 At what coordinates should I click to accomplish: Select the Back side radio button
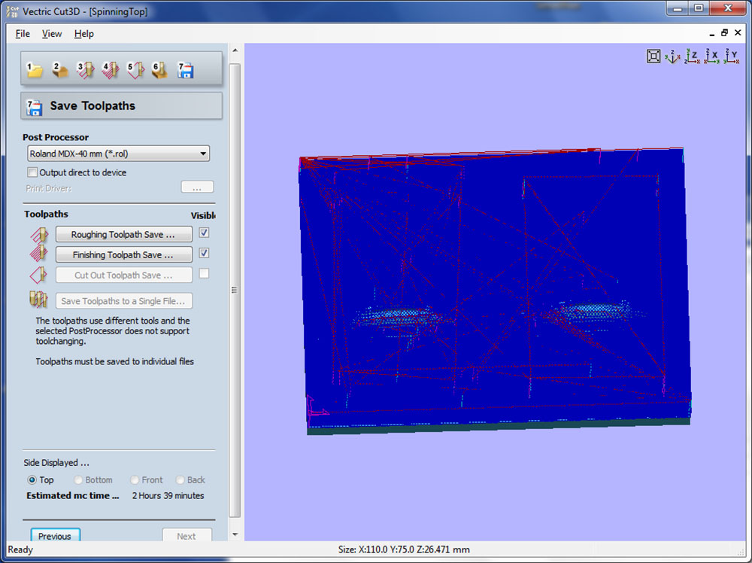(x=180, y=480)
